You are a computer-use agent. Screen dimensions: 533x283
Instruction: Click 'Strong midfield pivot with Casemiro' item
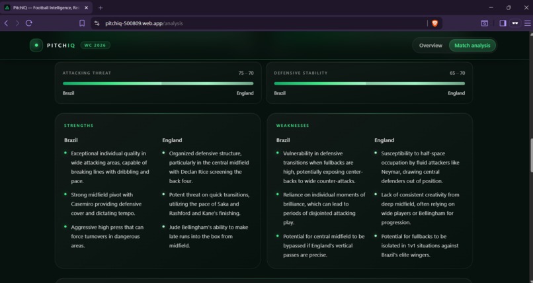pyautogui.click(x=106, y=204)
